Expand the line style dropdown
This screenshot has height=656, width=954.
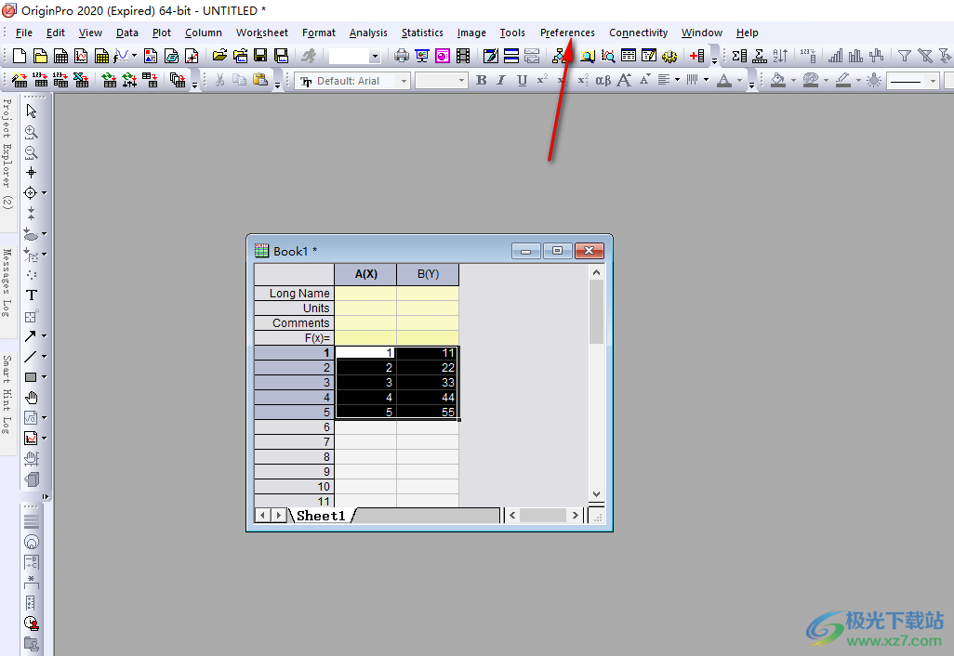pyautogui.click(x=933, y=81)
